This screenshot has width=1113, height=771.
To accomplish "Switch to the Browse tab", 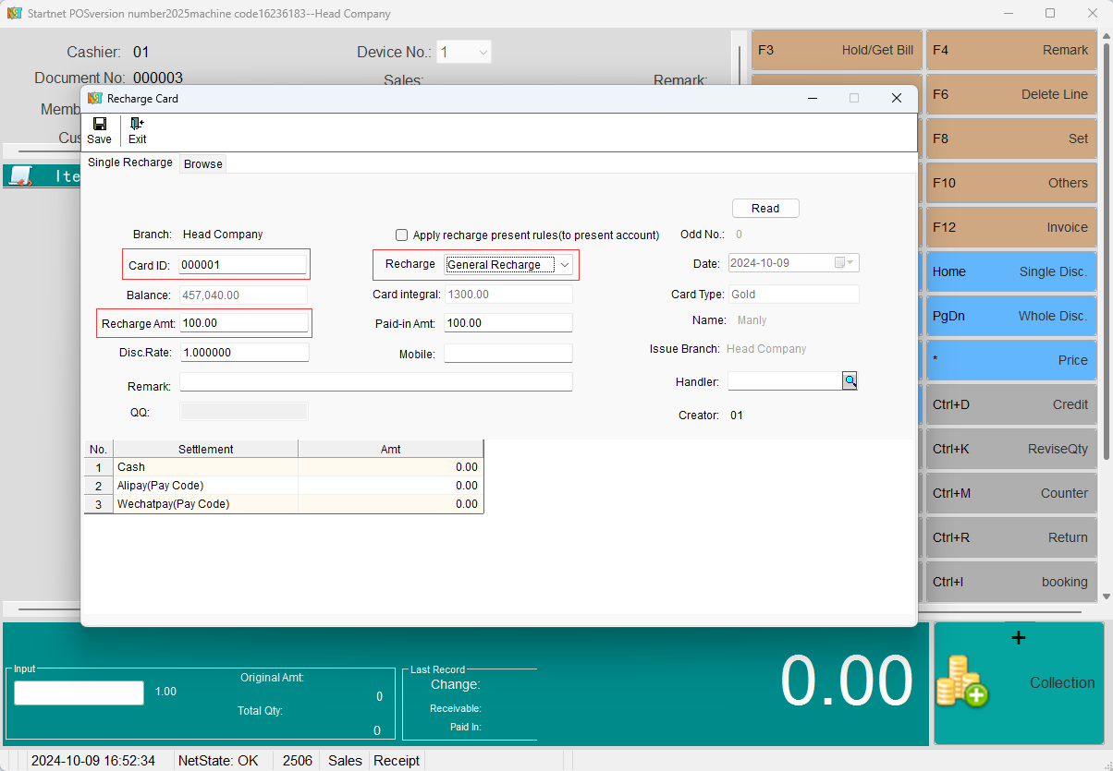I will click(203, 163).
